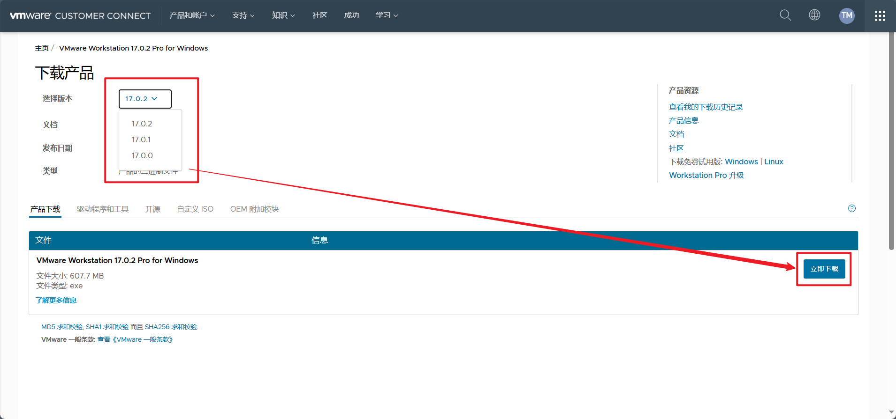Click the VMware Customer Connect logo
896x419 pixels.
(80, 16)
